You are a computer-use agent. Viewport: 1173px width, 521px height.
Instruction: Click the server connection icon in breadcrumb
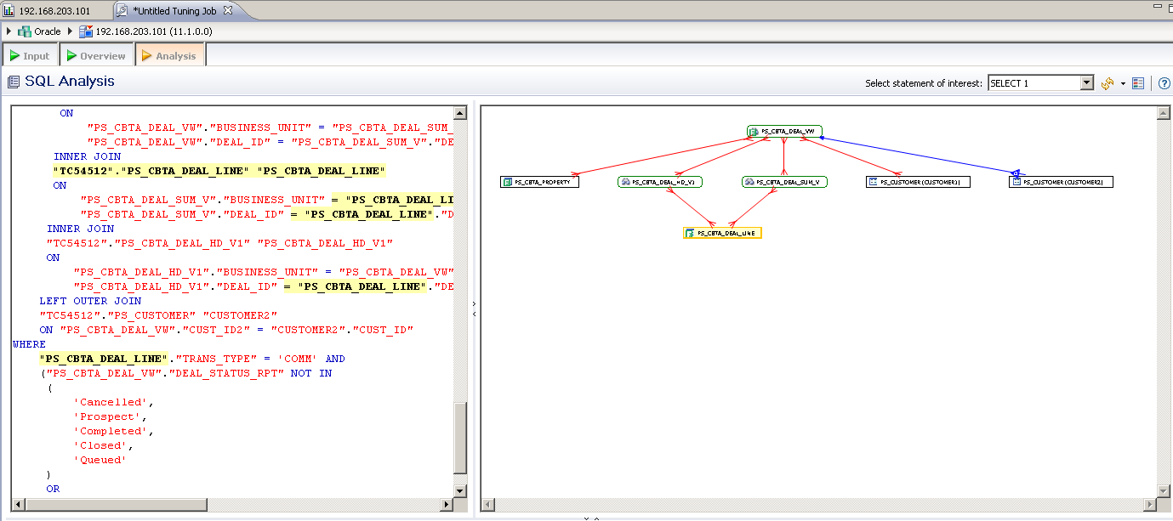(x=85, y=31)
